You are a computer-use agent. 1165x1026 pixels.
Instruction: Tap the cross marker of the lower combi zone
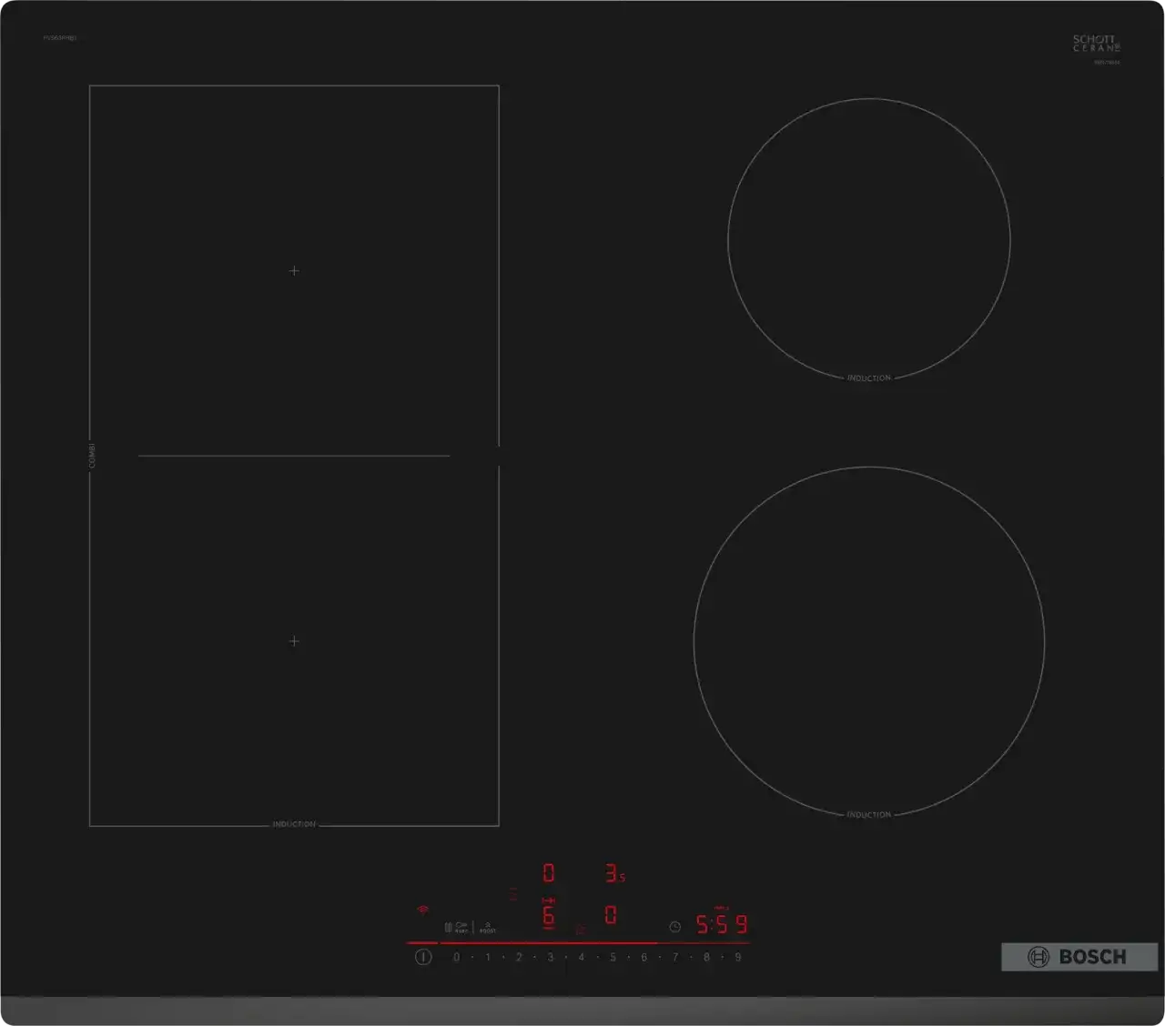294,641
